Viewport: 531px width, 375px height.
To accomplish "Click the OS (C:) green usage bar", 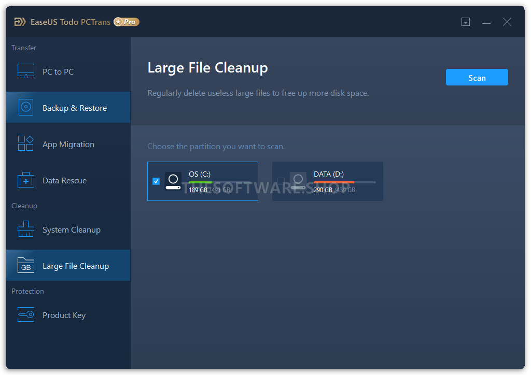I will coord(201,182).
